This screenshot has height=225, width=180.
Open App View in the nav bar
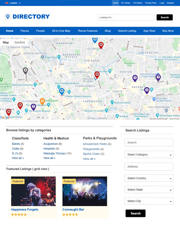click(x=149, y=31)
